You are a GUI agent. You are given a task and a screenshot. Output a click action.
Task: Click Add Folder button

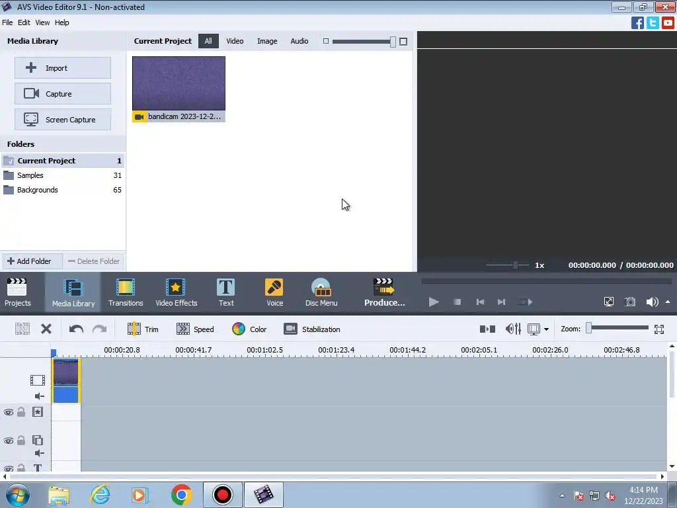click(32, 261)
